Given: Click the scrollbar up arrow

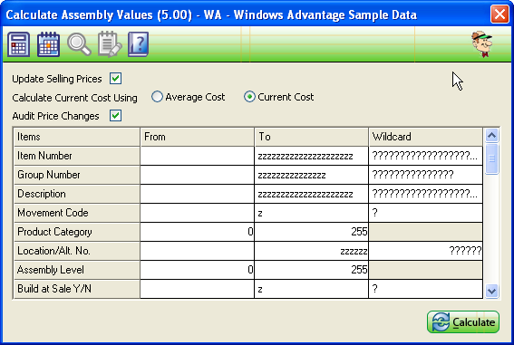Looking at the screenshot, I should click(x=491, y=135).
